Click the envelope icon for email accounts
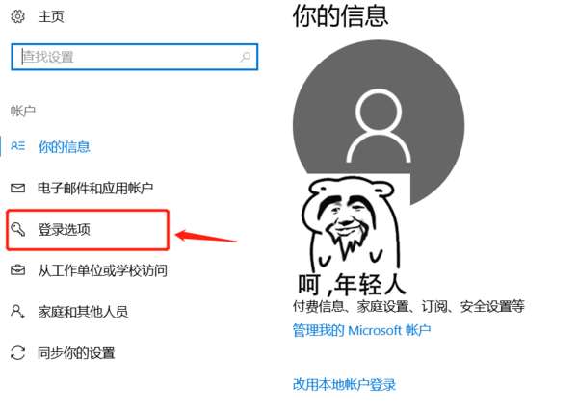Viewport: 578px width, 407px height. [x=17, y=189]
